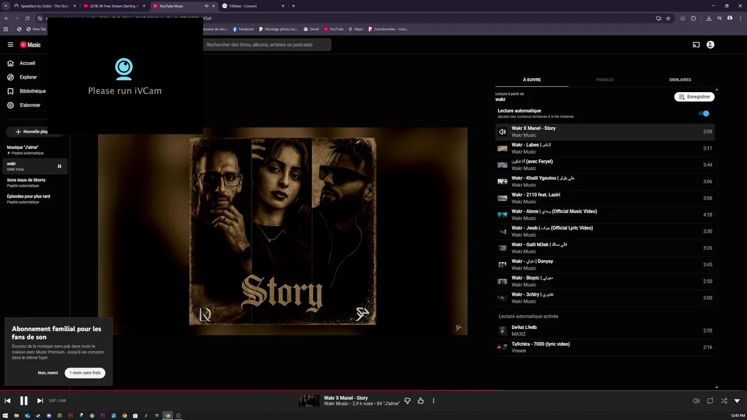The width and height of the screenshot is (747, 420).
Task: Open Bibliothèque in the sidebar
Action: coord(26,91)
